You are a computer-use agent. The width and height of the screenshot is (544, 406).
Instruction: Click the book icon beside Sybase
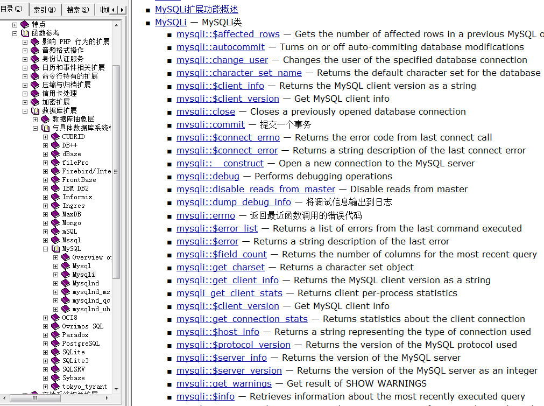(55, 378)
